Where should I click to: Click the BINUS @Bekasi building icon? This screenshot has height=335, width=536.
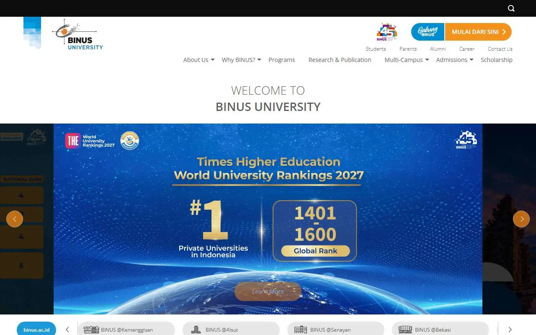tap(405, 330)
